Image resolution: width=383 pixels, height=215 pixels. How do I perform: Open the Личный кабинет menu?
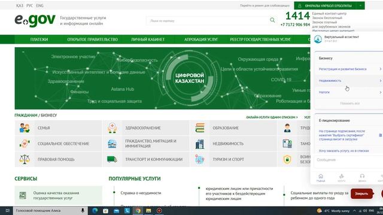click(x=148, y=39)
